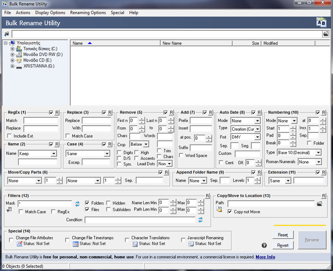The image size is (333, 271).
Task: Click the filter presets icon below Mask label
Action: (9, 210)
